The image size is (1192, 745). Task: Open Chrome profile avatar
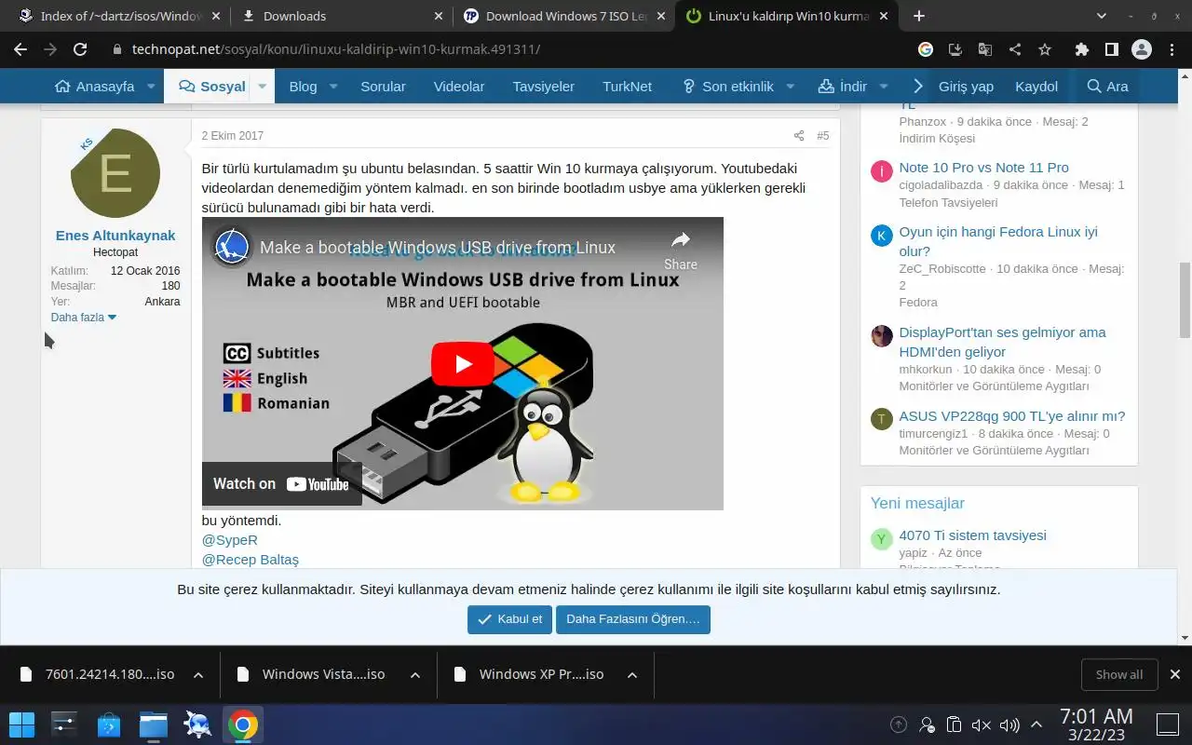(1142, 49)
